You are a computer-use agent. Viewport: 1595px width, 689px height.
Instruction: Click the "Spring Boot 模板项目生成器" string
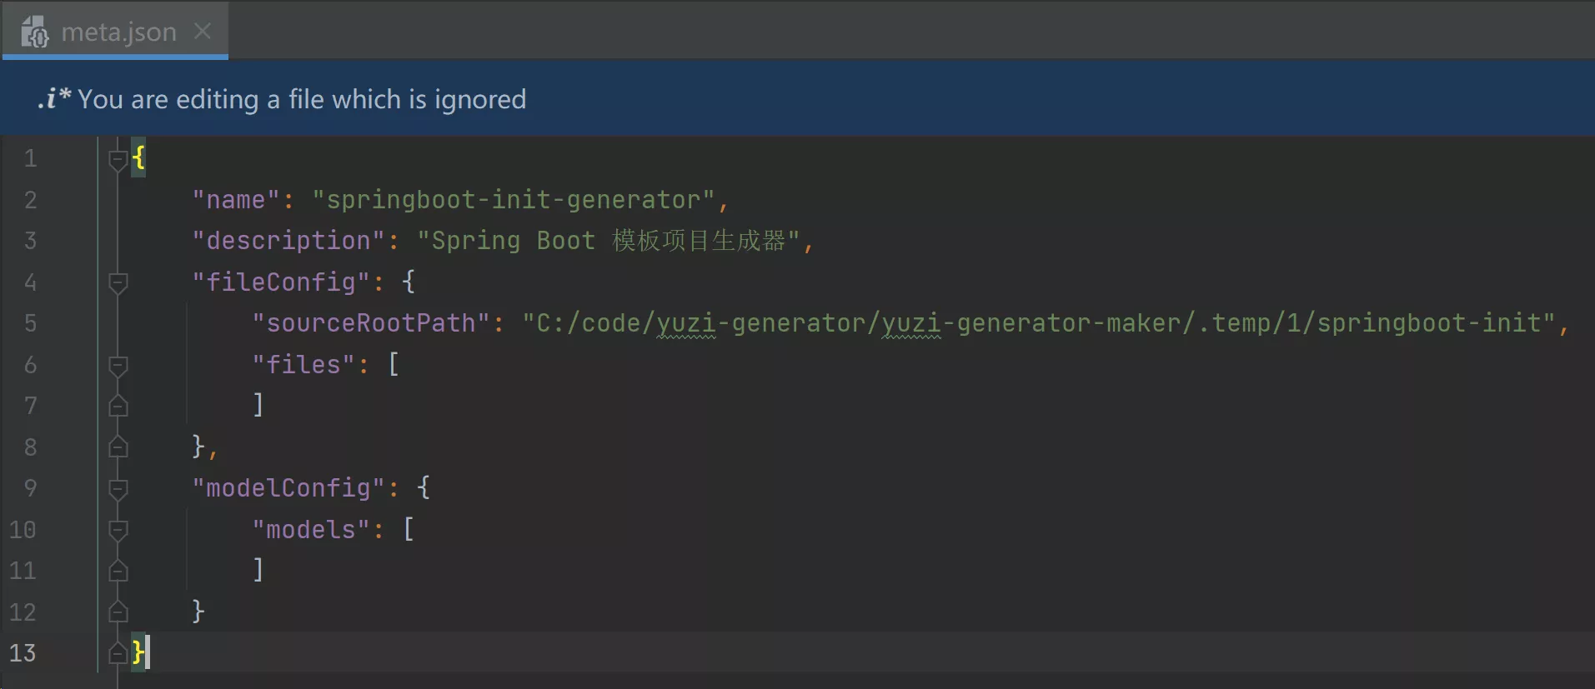(609, 241)
